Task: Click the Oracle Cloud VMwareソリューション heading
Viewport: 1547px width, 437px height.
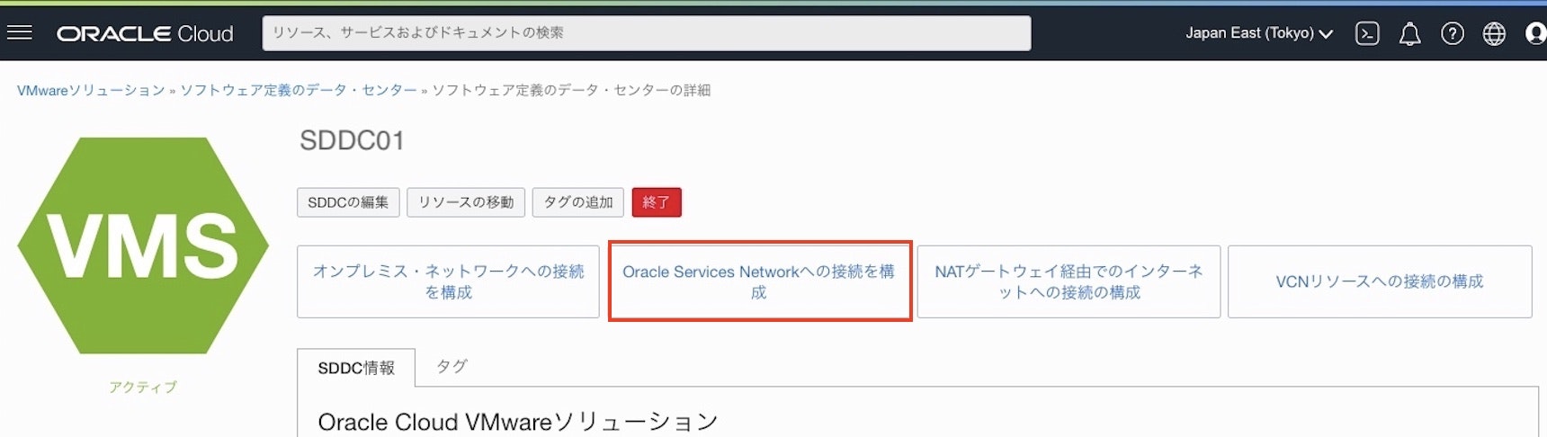Action: [518, 422]
